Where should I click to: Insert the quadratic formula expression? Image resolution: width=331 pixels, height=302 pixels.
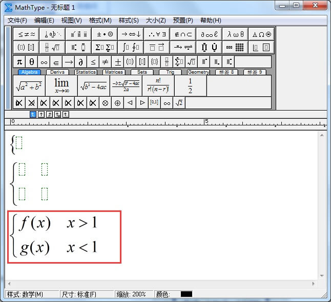126,85
